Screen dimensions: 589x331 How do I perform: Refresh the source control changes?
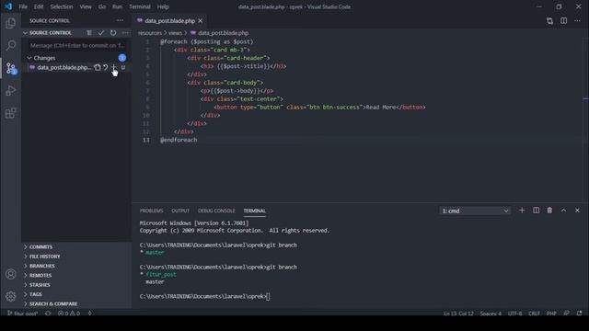point(113,33)
